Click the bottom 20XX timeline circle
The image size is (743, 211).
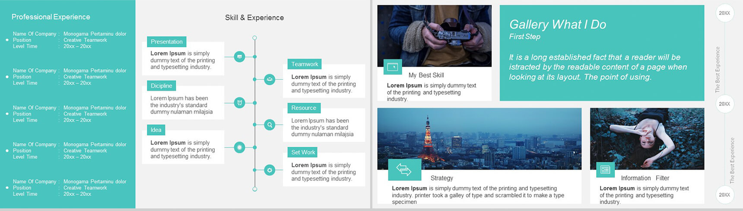click(724, 195)
